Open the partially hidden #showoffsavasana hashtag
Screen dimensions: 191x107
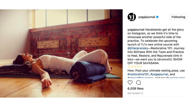point(140,77)
